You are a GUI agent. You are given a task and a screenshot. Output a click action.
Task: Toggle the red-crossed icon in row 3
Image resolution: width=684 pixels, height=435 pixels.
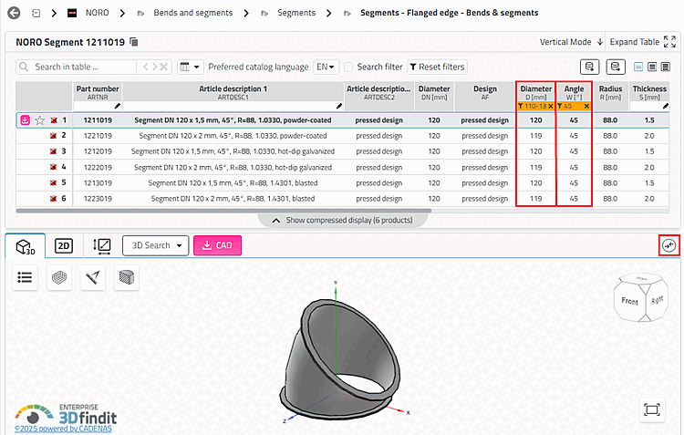(x=53, y=151)
